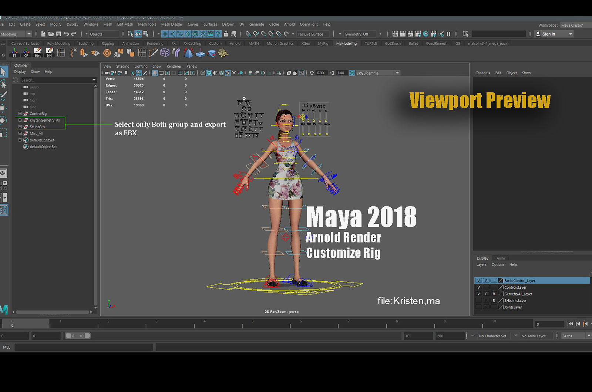The height and width of the screenshot is (392, 592).
Task: Toggle visibility V of FacialControl_Layer
Action: pos(478,281)
